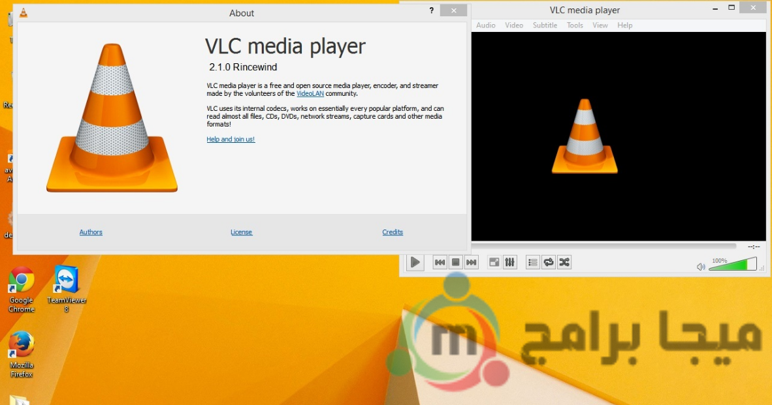Click the help question mark in About
This screenshot has width=772, height=405.
tap(431, 10)
